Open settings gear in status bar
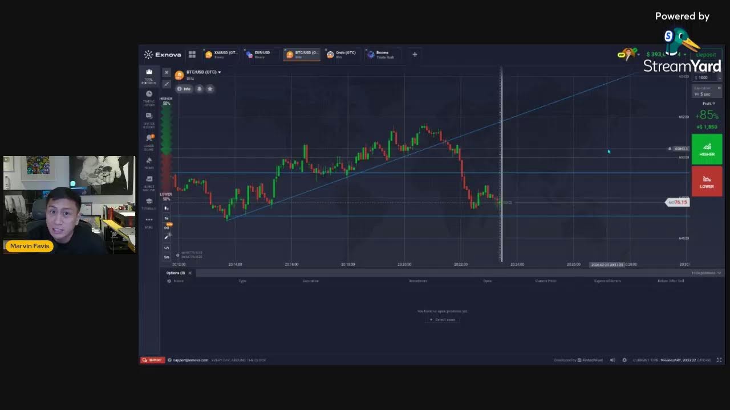 tap(624, 360)
